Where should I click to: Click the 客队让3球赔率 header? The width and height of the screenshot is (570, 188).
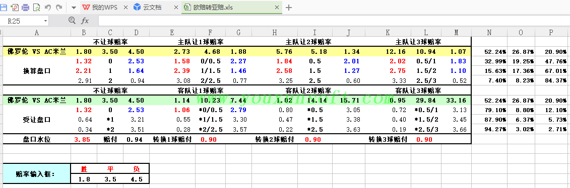coord(418,90)
